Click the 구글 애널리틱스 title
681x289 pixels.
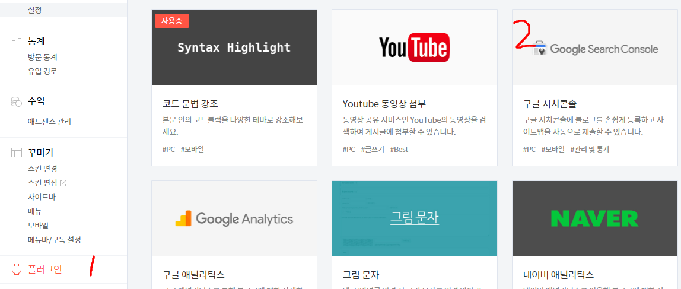point(193,275)
